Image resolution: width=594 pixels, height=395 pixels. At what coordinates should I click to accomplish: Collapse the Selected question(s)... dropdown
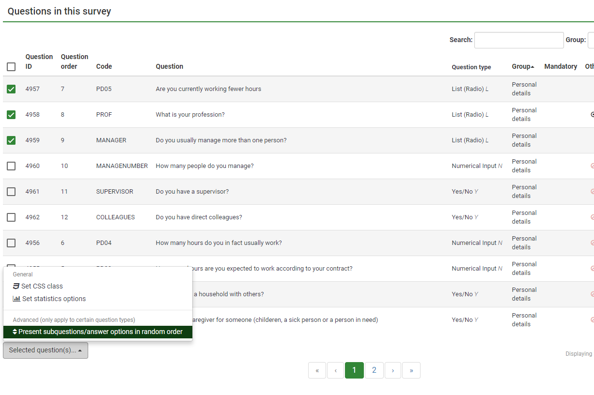click(46, 350)
